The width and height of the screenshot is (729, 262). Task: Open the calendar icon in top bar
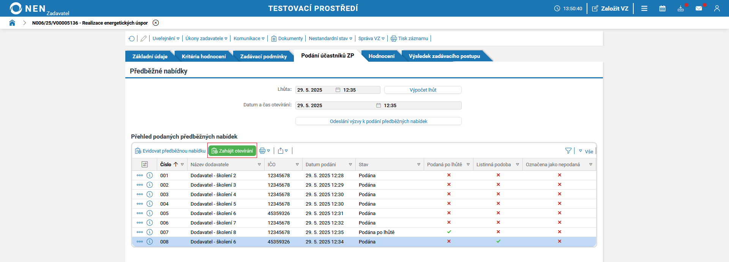[662, 8]
